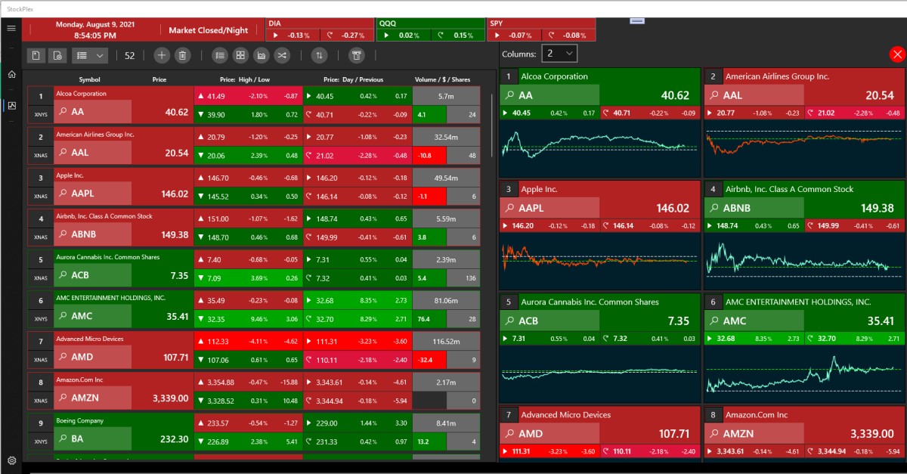Click the trash delete icon in toolbar
Screen dimensions: 907x474
click(x=182, y=55)
